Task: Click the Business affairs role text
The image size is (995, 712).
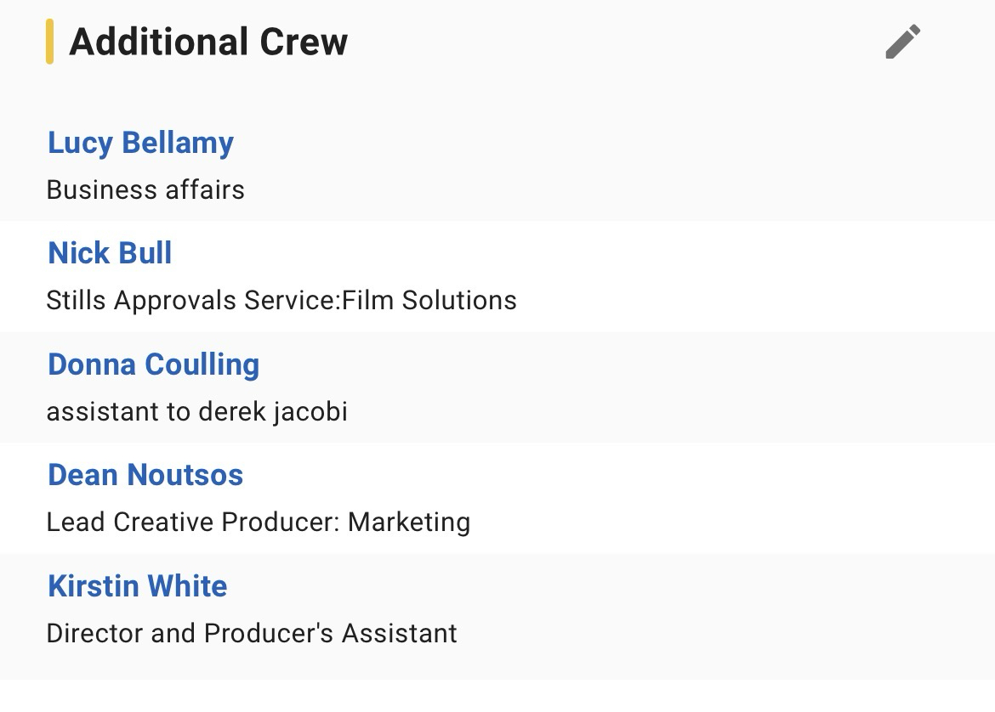Action: click(x=145, y=189)
